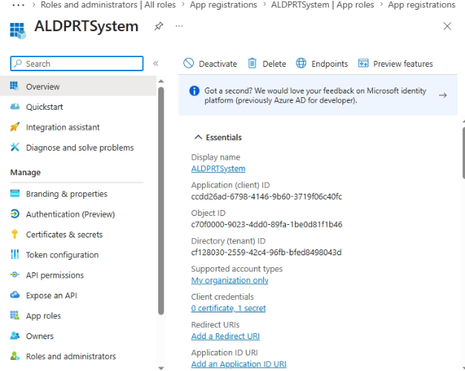This screenshot has height=371, width=465.
Task: Click the Integration assistant rocket icon
Action: tap(15, 127)
